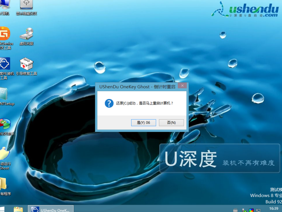
Task: Click the 是(Y) restart confirmation button
Action: pyautogui.click(x=144, y=123)
